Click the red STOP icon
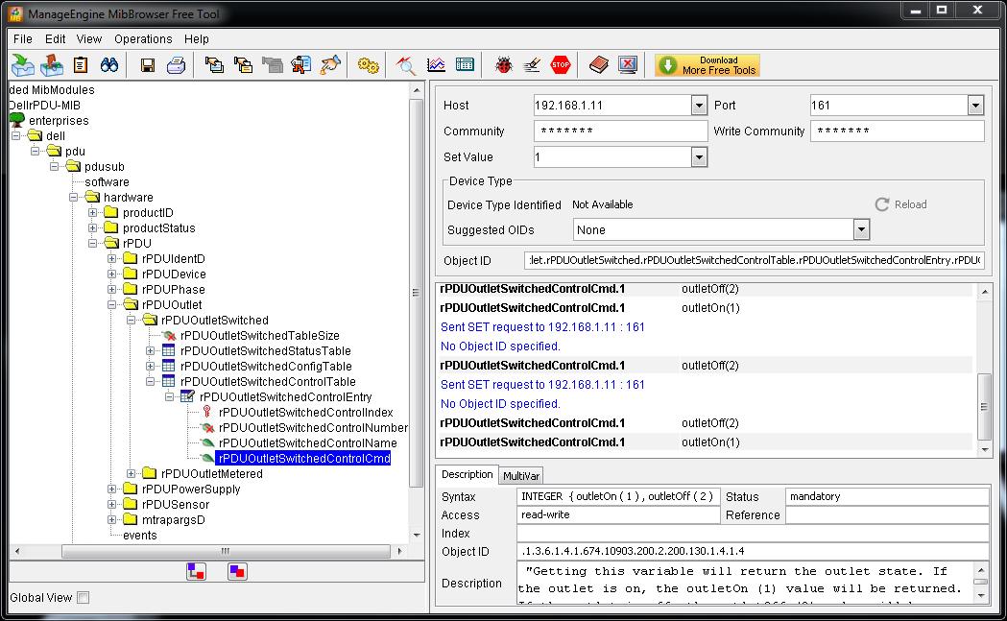This screenshot has width=1007, height=621. tap(561, 65)
